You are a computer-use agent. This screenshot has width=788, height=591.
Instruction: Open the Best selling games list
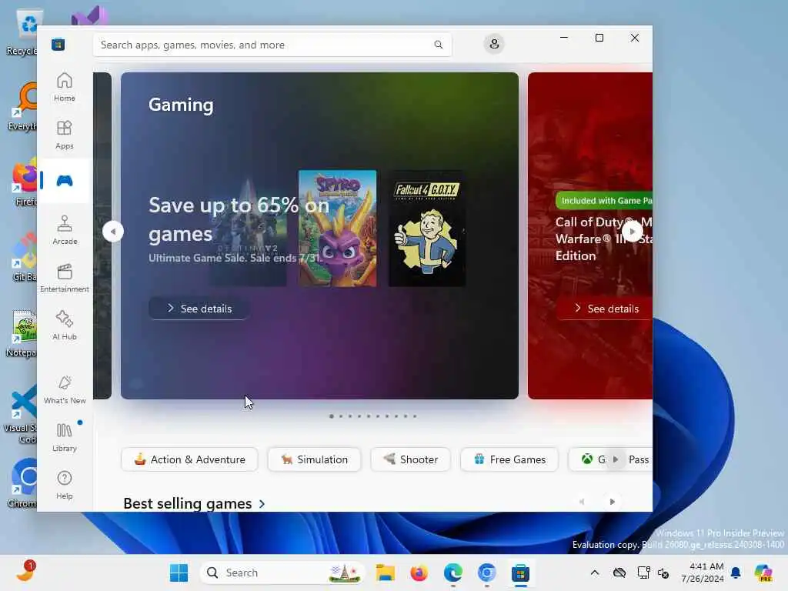194,503
